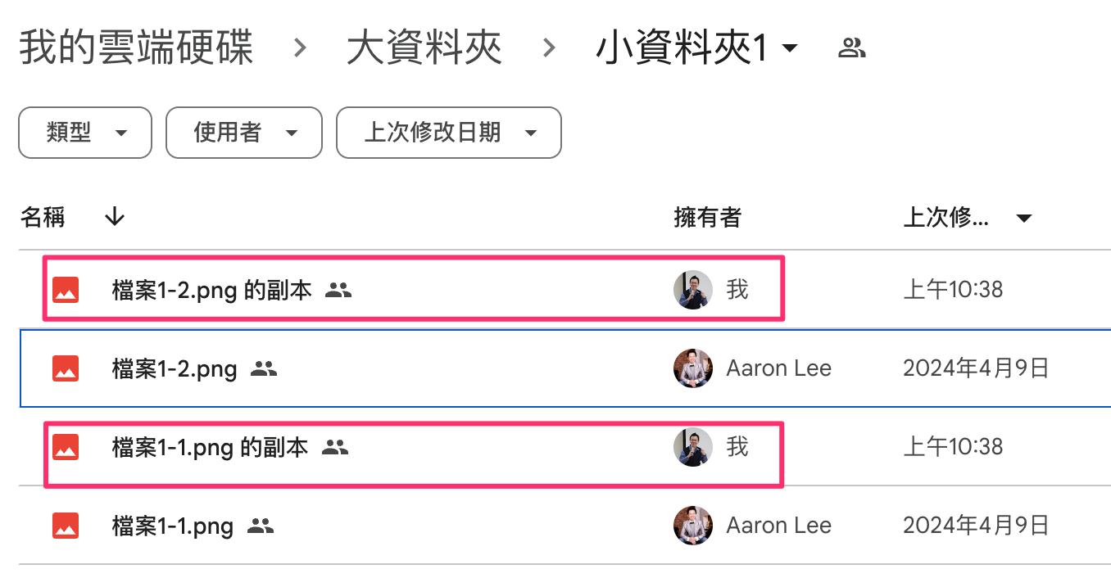
Task: Click the image icon of 檔案1-1.png 的副本
Action: pyautogui.click(x=66, y=447)
